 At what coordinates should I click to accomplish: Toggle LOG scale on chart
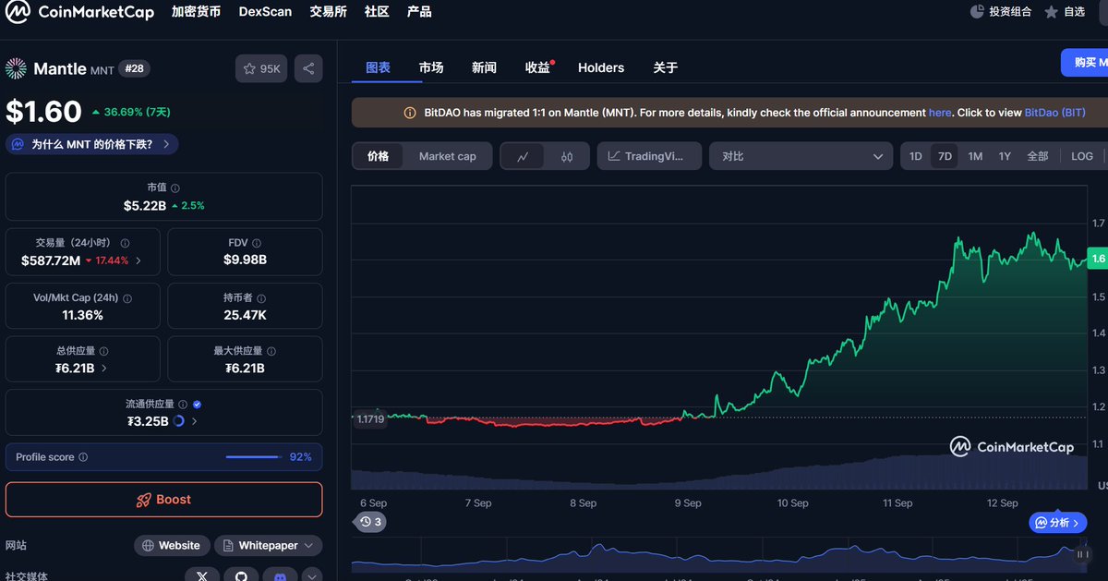(1082, 156)
